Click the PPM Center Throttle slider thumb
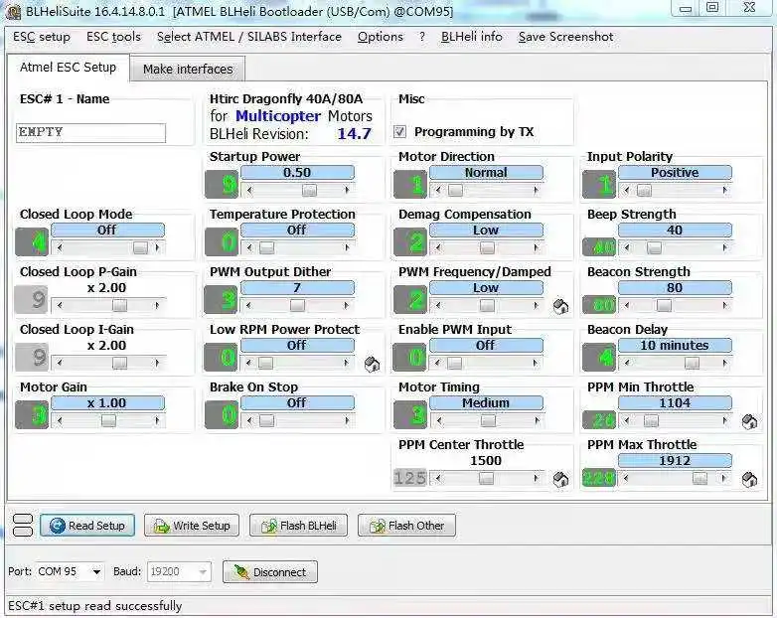The height and width of the screenshot is (618, 777). 486,478
